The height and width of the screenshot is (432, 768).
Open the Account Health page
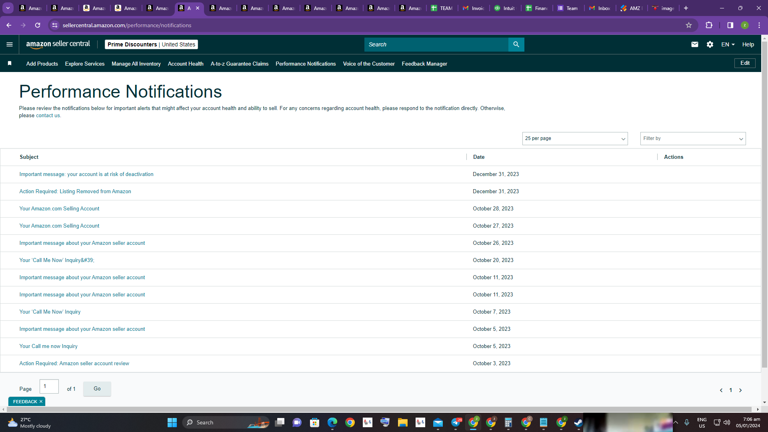click(186, 64)
